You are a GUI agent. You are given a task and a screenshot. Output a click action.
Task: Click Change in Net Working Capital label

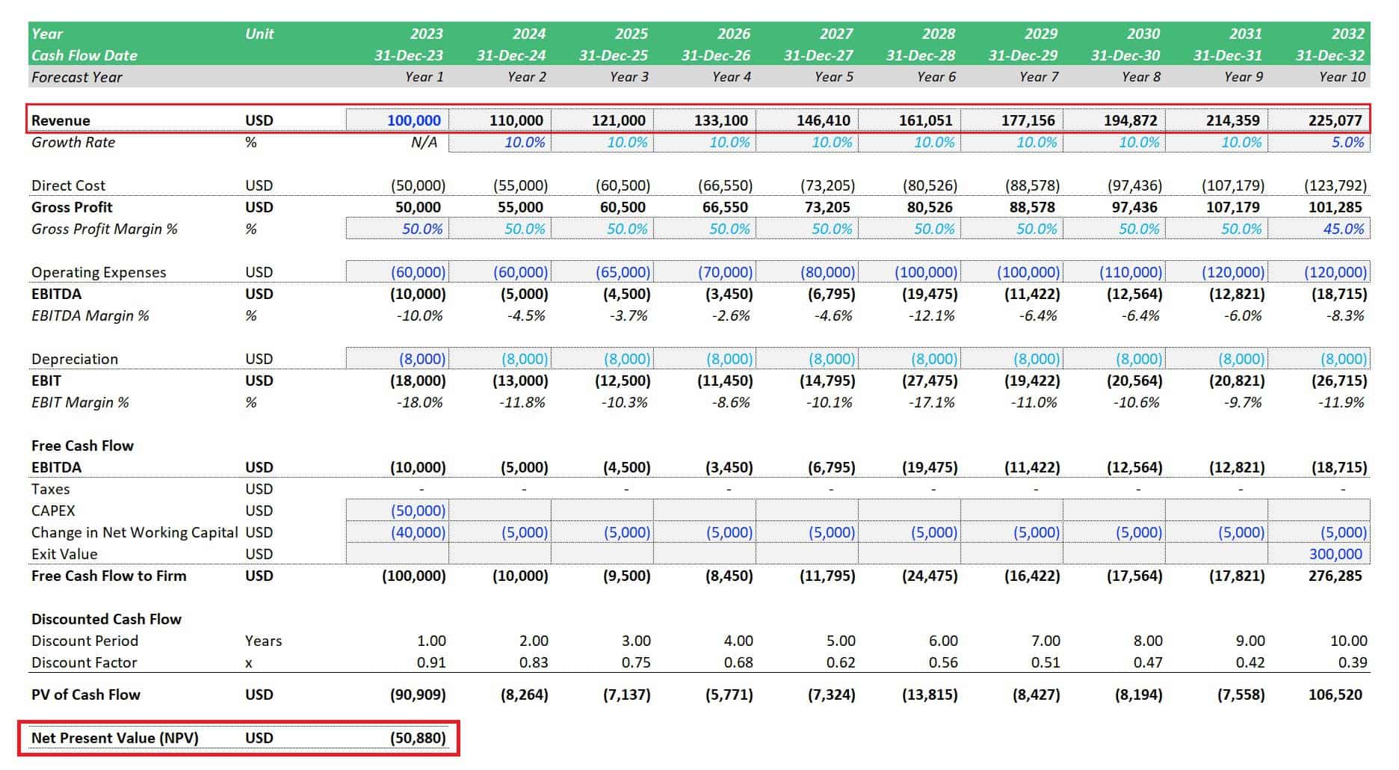tap(135, 532)
